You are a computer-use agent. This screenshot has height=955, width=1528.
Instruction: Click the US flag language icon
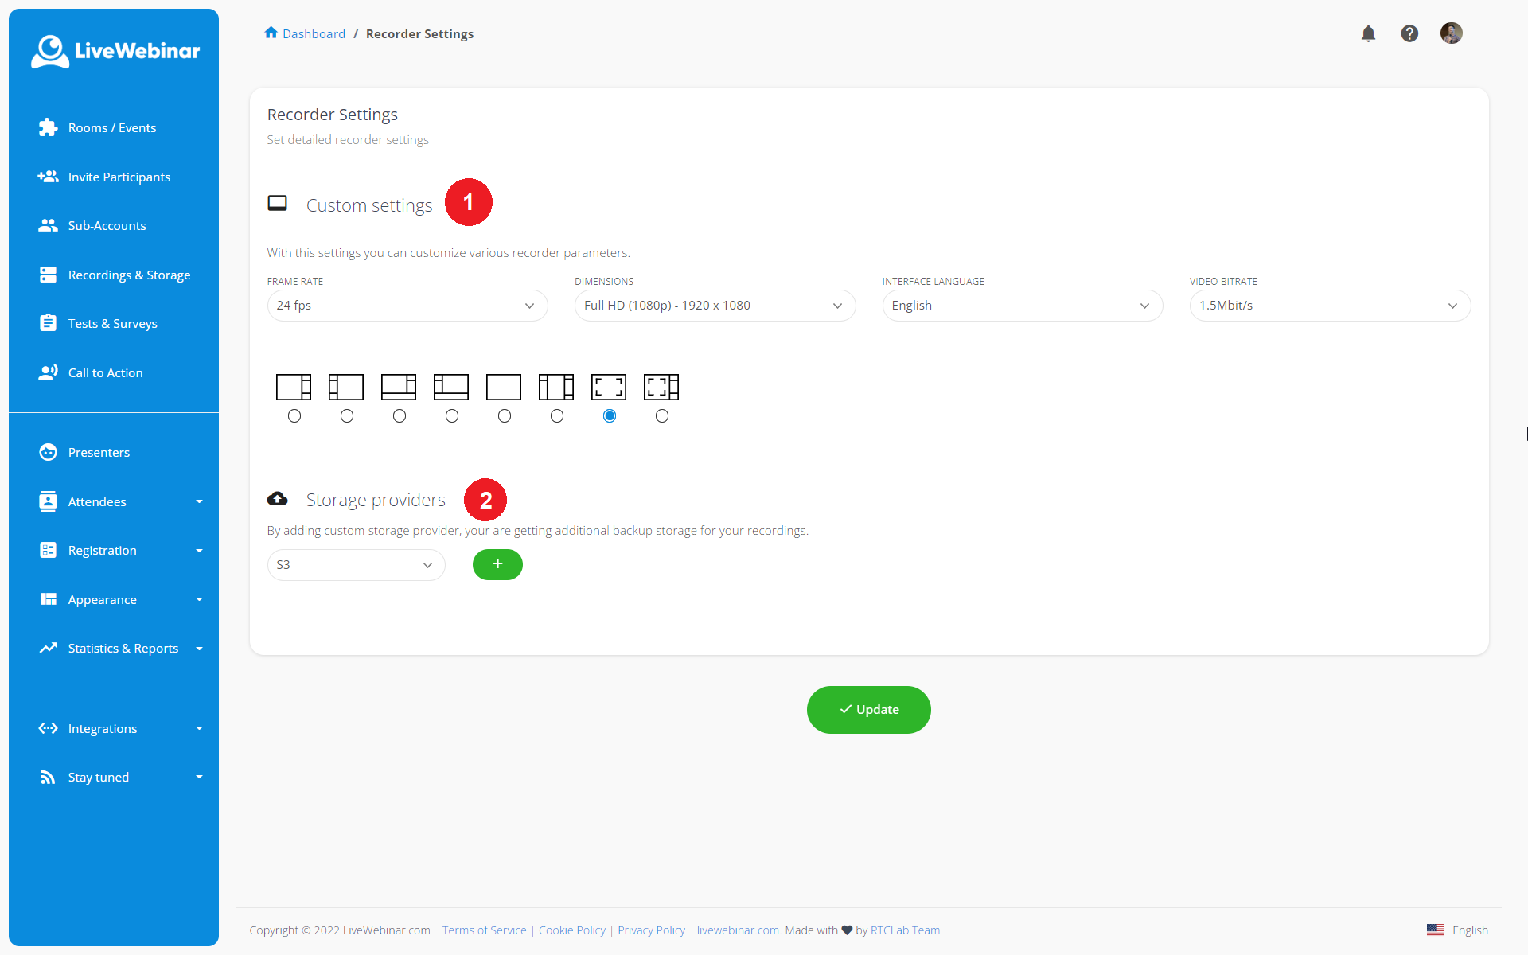(x=1436, y=930)
